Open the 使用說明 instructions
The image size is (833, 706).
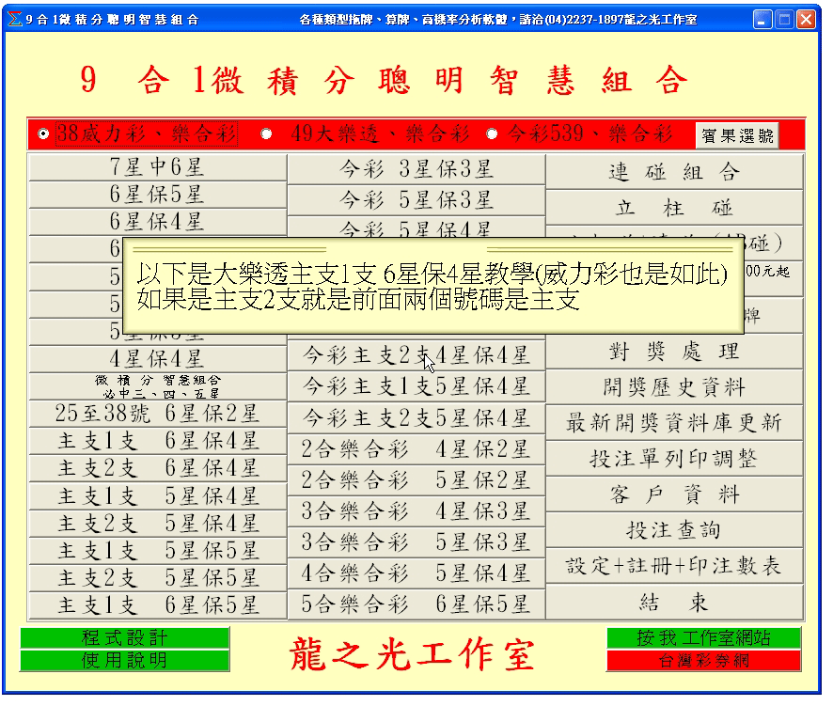click(125, 660)
